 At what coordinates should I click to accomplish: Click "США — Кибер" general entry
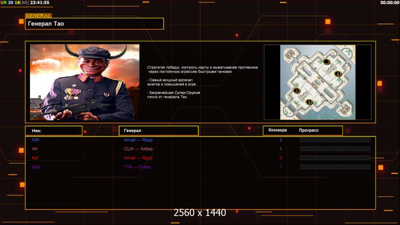pos(138,149)
